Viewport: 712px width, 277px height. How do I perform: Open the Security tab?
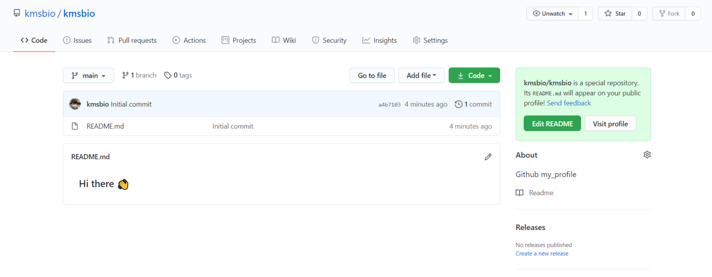(x=329, y=40)
